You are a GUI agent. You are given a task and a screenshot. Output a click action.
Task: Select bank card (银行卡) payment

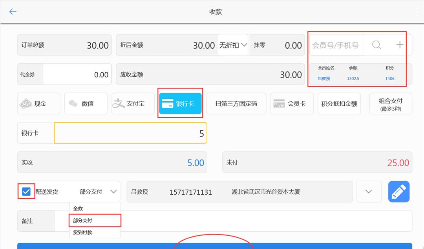click(180, 103)
